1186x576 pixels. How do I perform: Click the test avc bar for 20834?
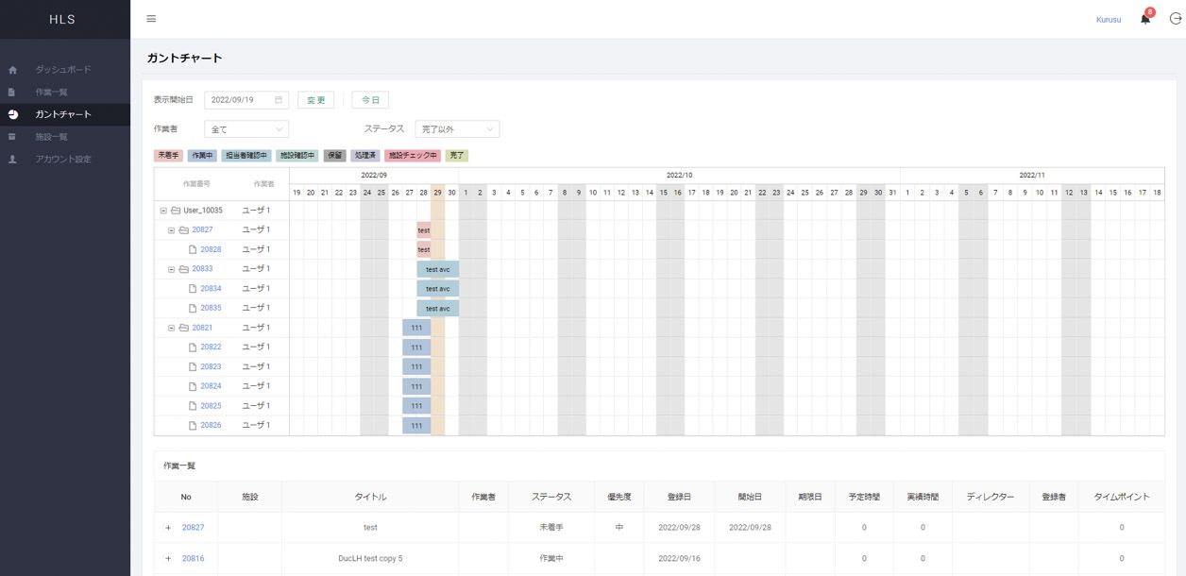pyautogui.click(x=438, y=289)
